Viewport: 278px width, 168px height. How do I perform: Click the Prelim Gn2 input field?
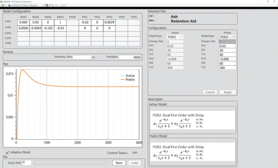(x=227, y=58)
